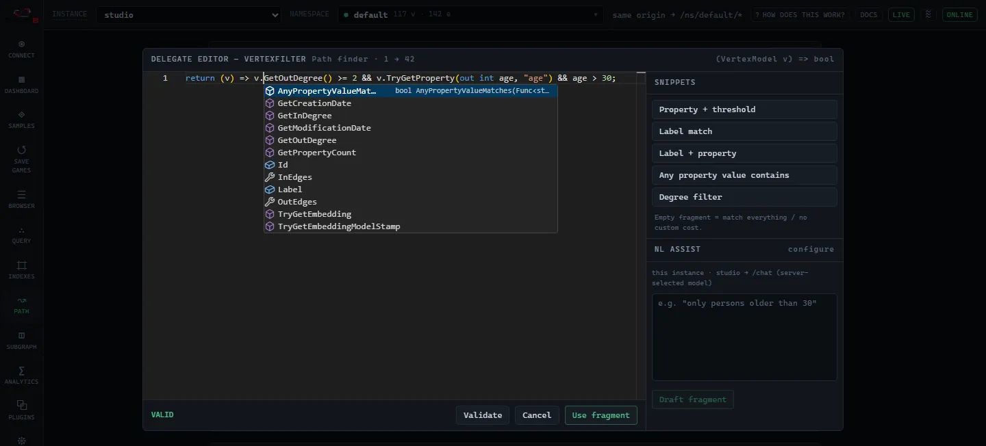986x446 pixels.
Task: Insert the Label + property snippet
Action: [x=744, y=153]
